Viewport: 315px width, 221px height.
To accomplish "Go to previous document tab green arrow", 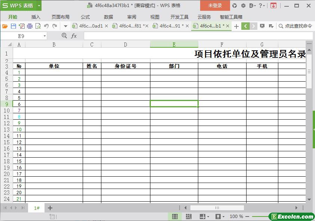I will pyautogui.click(x=245, y=26).
